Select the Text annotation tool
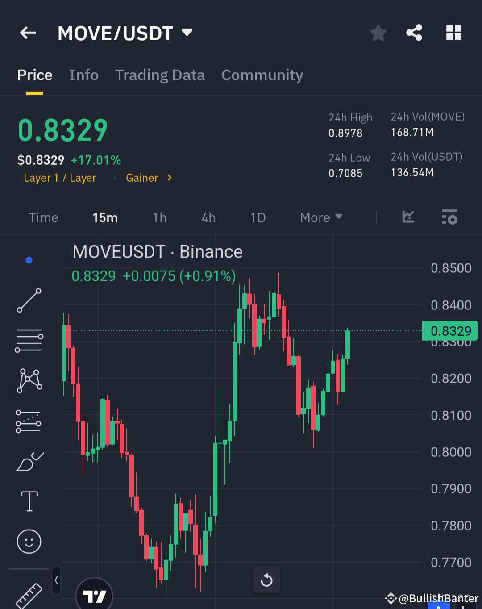Image resolution: width=482 pixels, height=609 pixels. coord(29,501)
